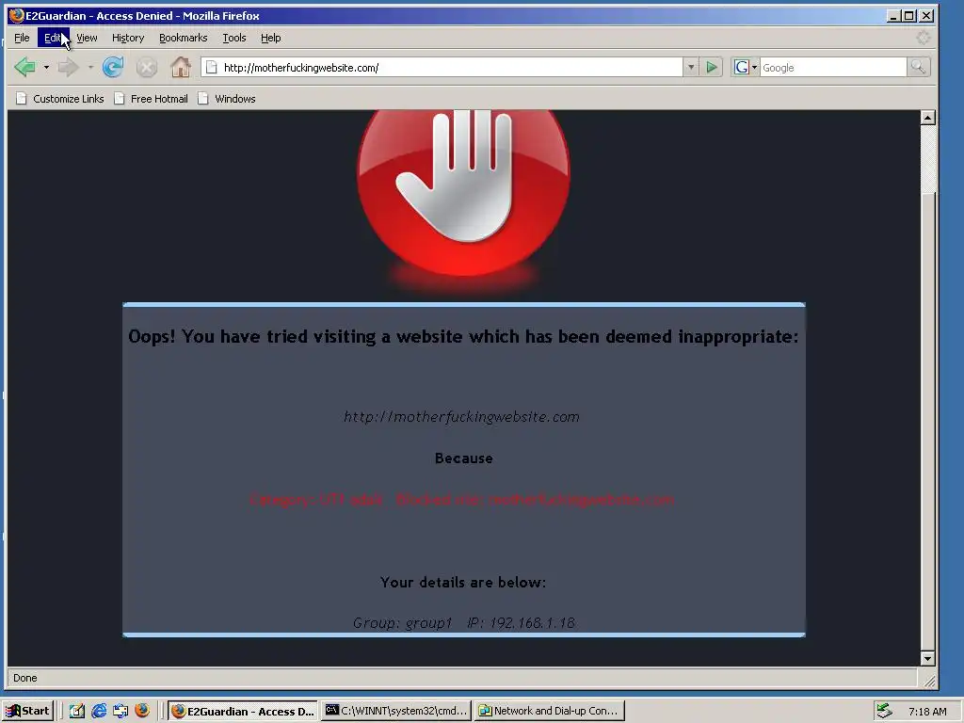
Task: Click the green Go arrow beside address bar
Action: pyautogui.click(x=712, y=67)
